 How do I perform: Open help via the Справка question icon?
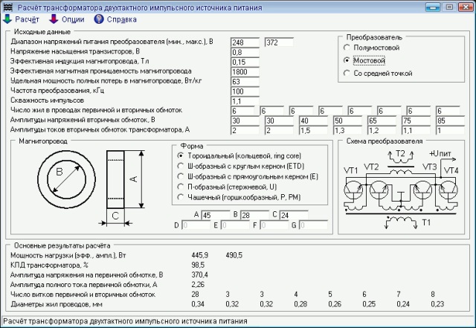coord(99,19)
